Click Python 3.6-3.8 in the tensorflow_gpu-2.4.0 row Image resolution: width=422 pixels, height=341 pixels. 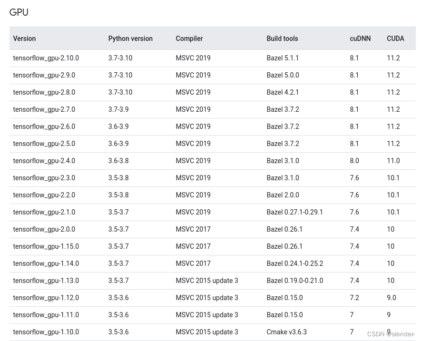[118, 161]
